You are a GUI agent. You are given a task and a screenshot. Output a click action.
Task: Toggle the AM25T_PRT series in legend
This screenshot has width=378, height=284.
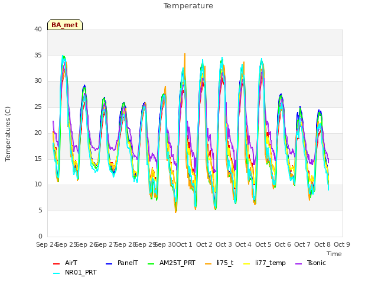tap(171, 263)
